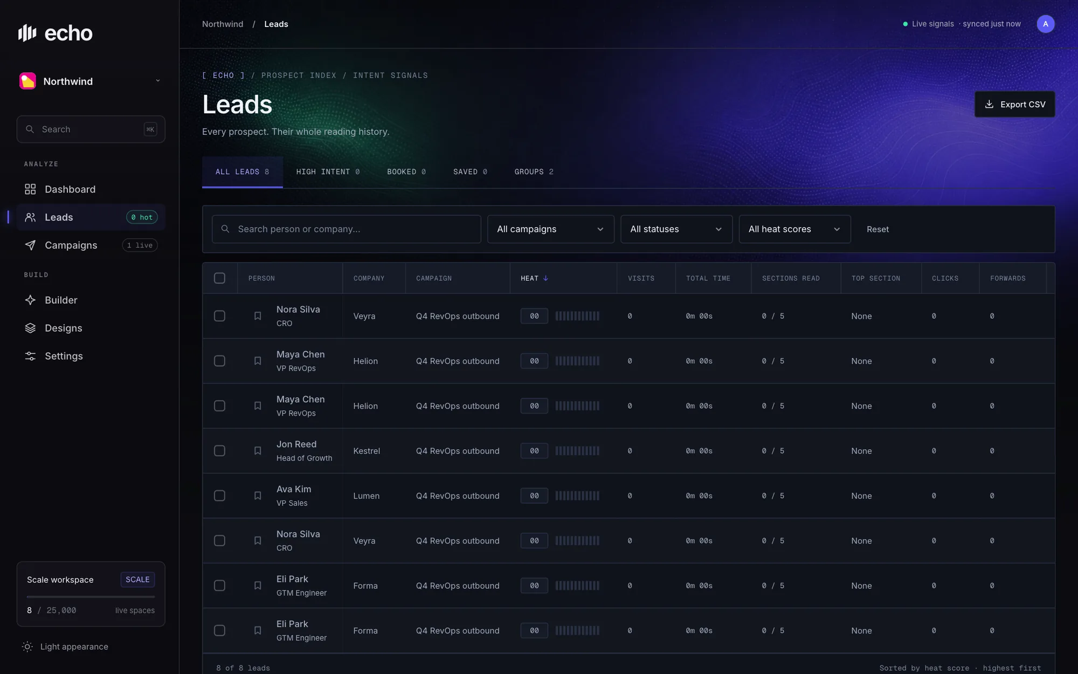Click the user avatar A
Viewport: 1078px width, 674px height.
click(1046, 24)
